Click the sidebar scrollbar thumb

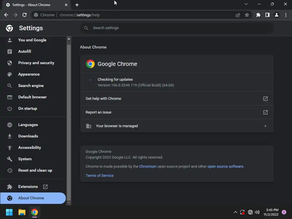point(69,122)
